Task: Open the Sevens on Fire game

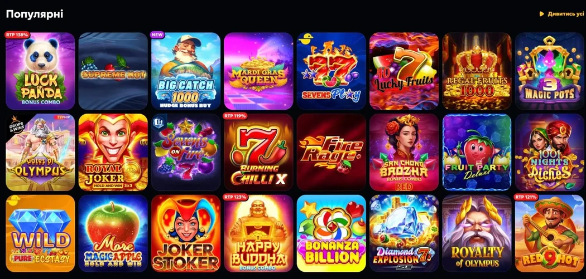Action: tap(186, 152)
